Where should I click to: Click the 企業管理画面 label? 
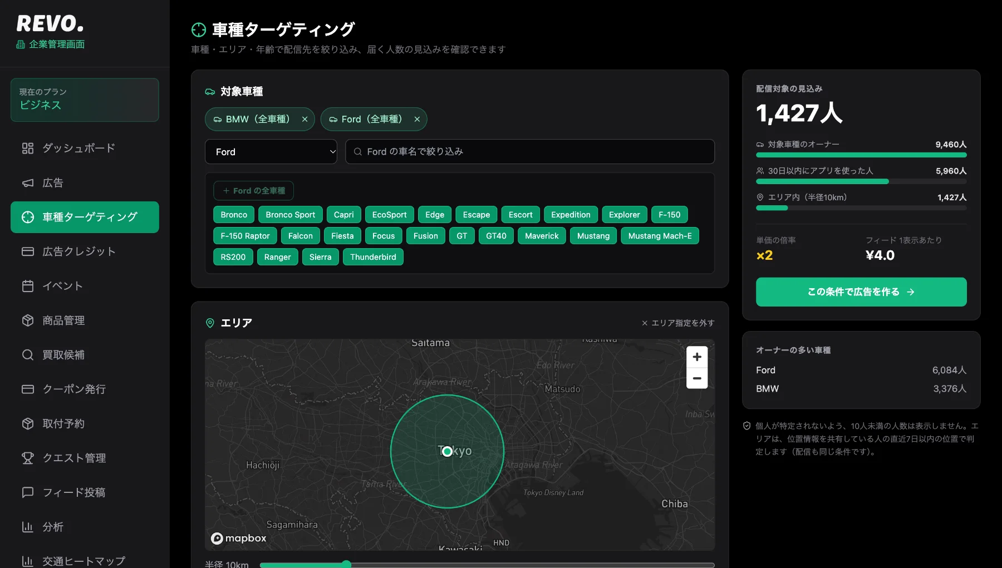(51, 45)
